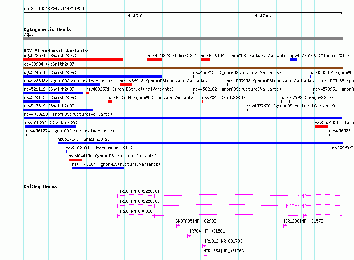The image size is (354, 260).
Task: Click the 114600k ruler position label
Action: (136, 16)
